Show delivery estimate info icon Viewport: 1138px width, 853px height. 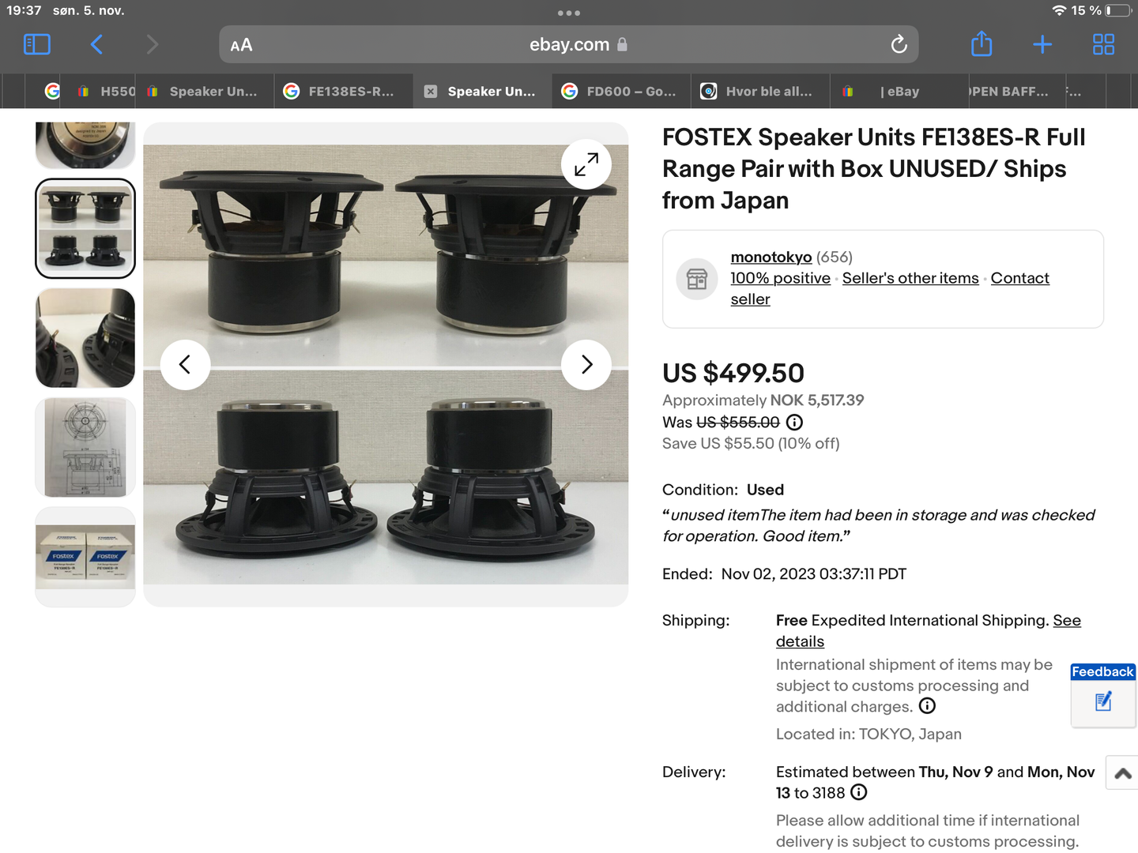pyautogui.click(x=859, y=792)
